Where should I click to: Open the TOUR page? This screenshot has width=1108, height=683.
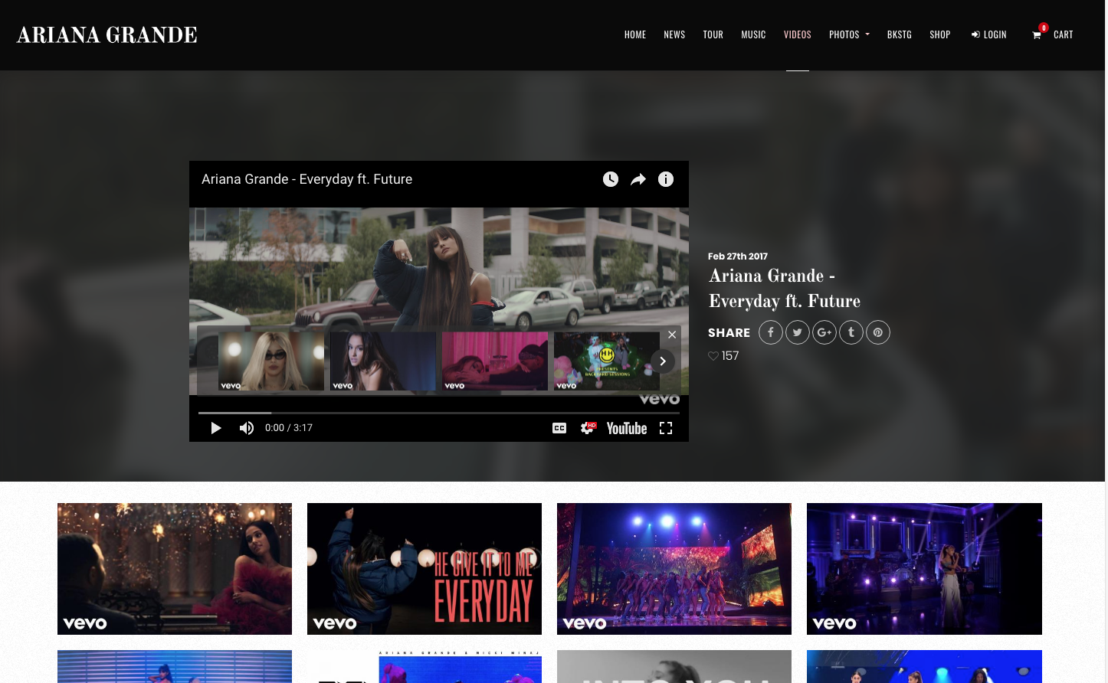point(713,34)
